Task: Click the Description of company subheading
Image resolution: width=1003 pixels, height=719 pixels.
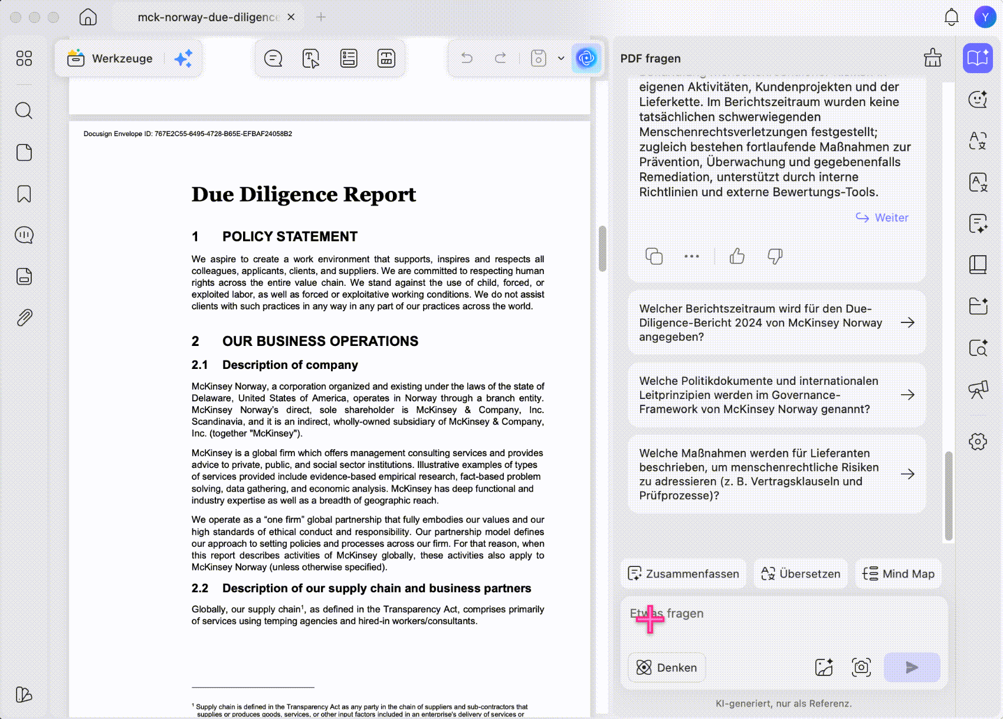Action: [290, 365]
